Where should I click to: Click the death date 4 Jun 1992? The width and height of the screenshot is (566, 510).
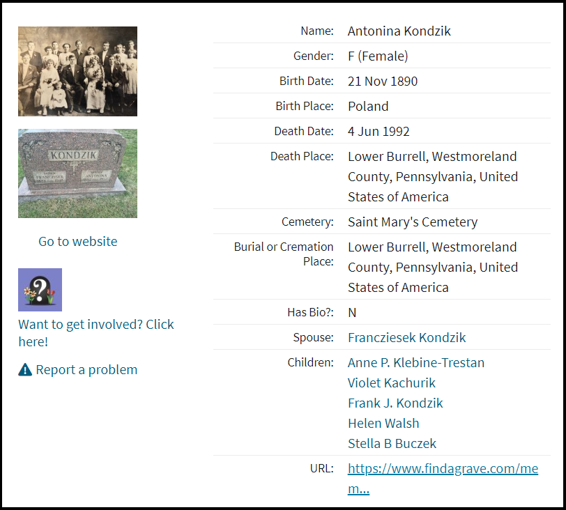(378, 132)
